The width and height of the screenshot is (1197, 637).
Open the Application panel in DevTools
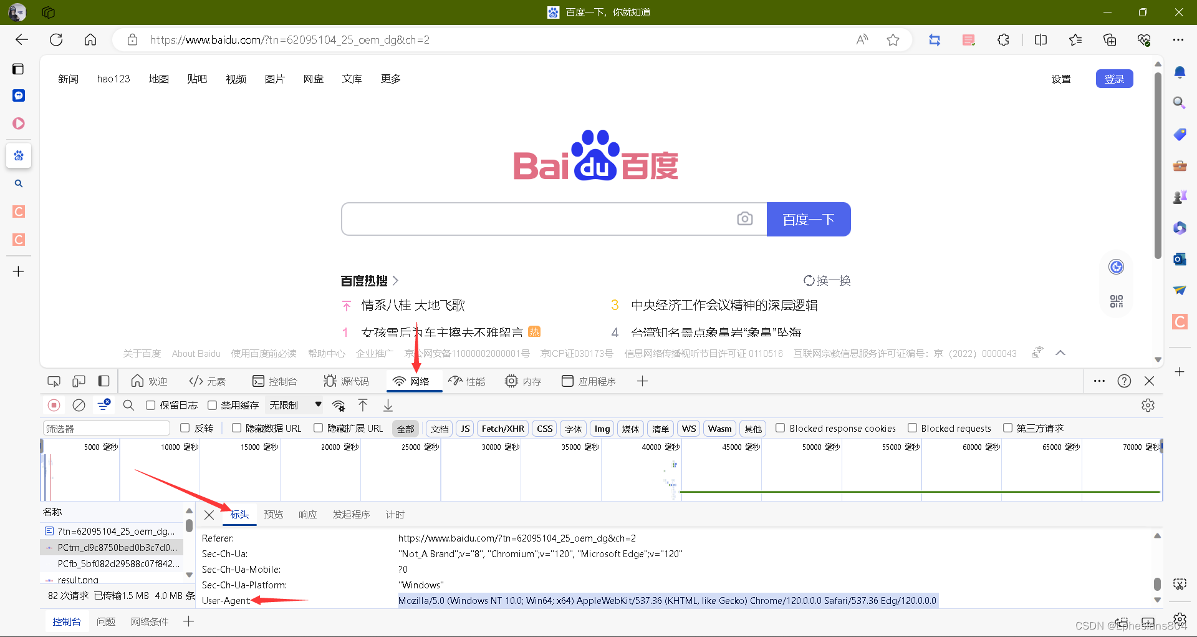[x=588, y=381]
